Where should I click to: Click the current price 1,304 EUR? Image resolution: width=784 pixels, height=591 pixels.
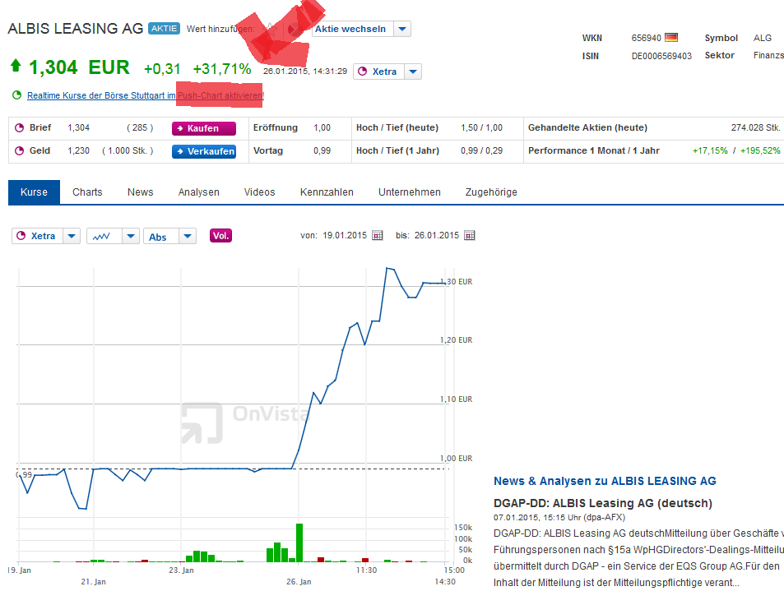(79, 67)
